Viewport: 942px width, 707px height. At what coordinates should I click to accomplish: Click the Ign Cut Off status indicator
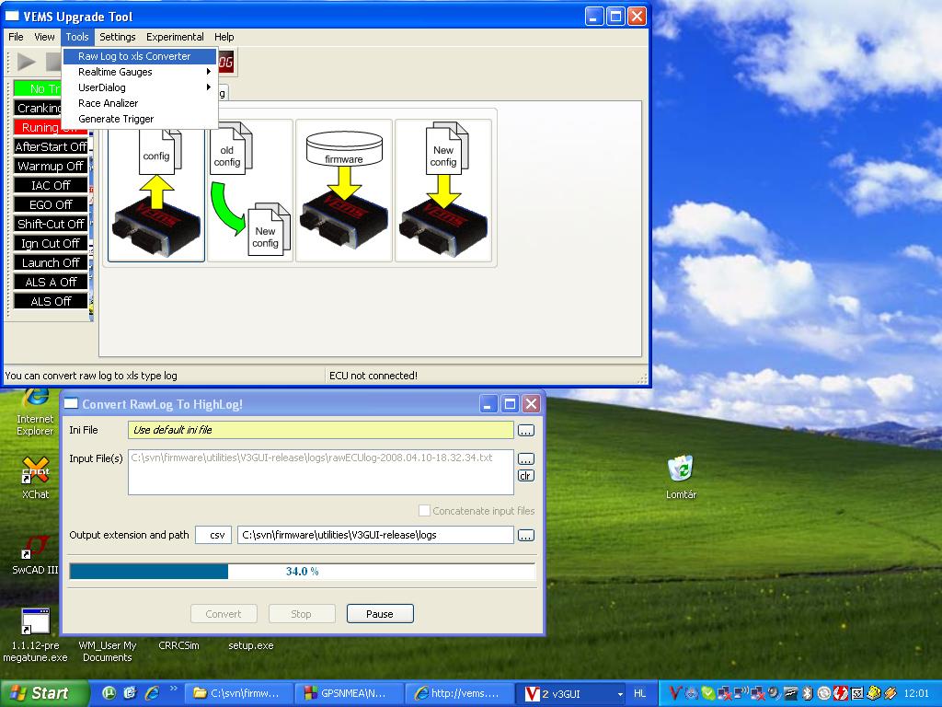(52, 243)
